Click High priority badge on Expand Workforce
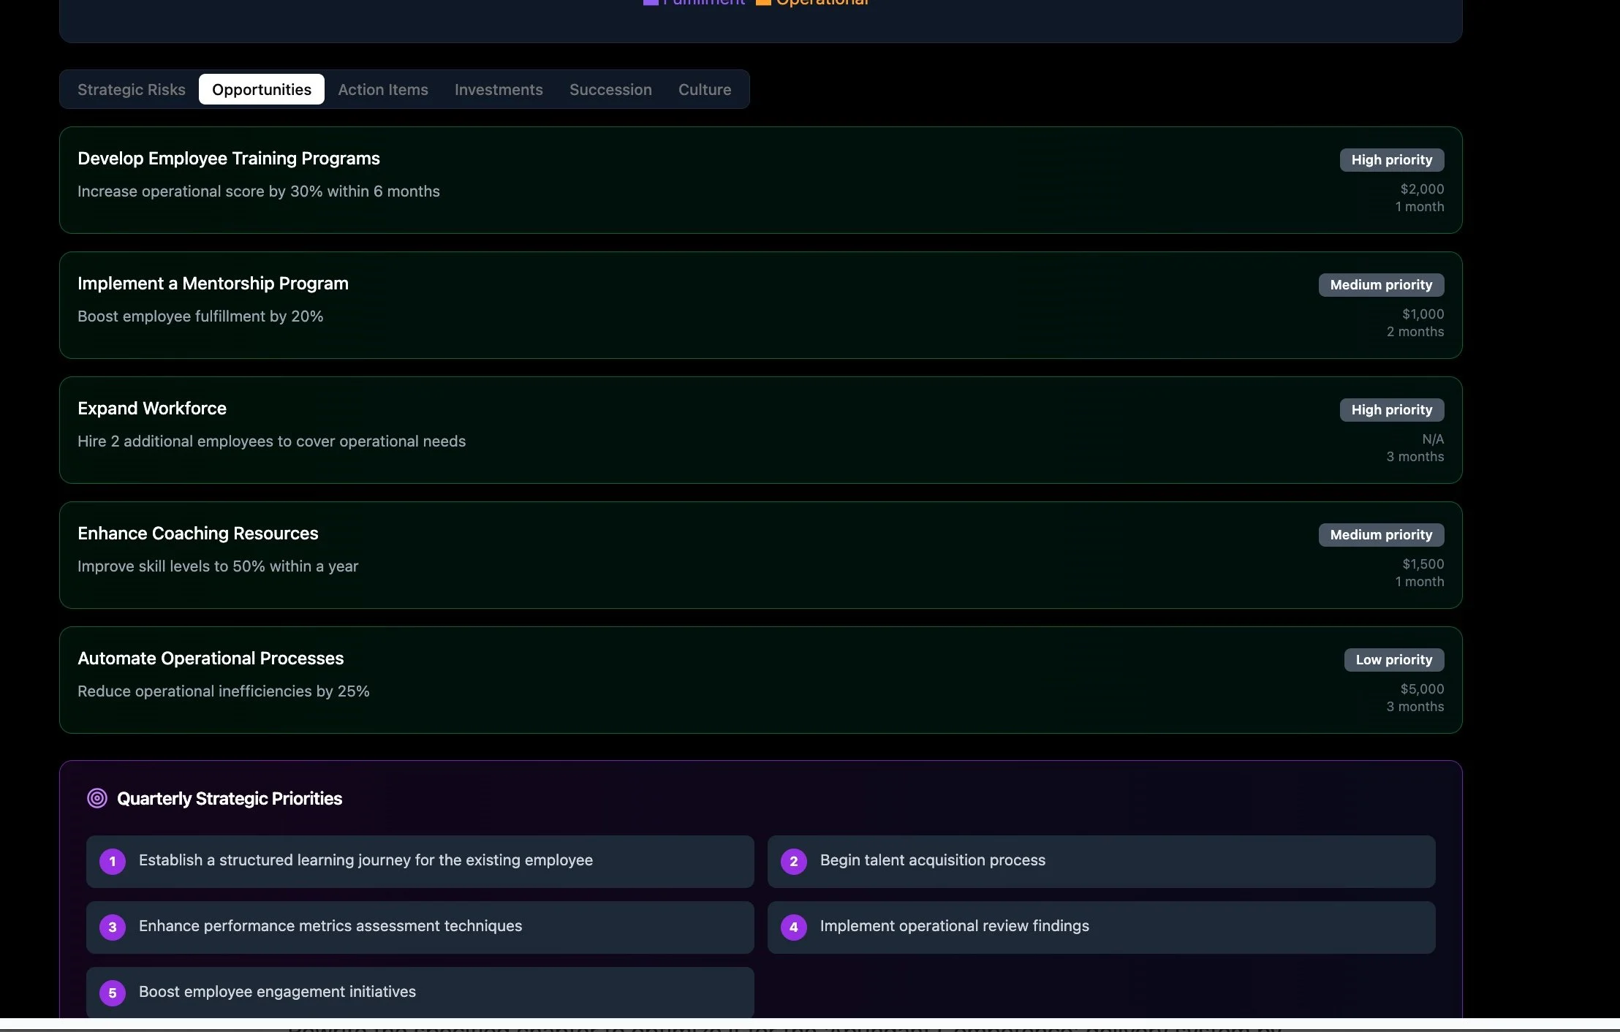 pos(1391,410)
